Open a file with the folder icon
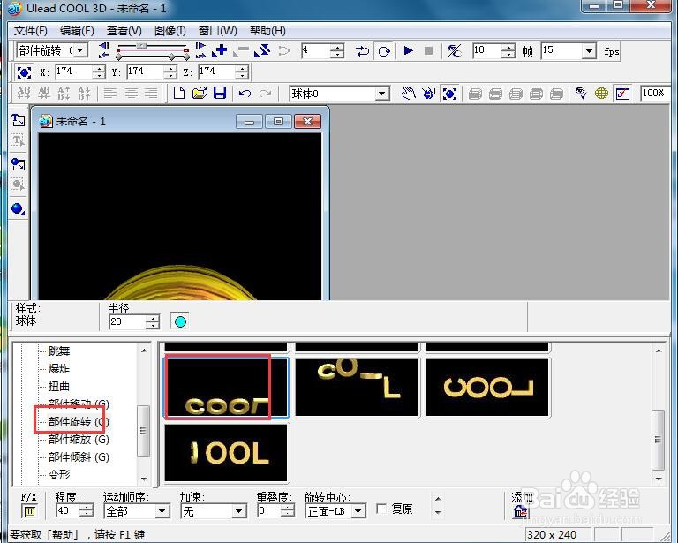 coord(200,93)
